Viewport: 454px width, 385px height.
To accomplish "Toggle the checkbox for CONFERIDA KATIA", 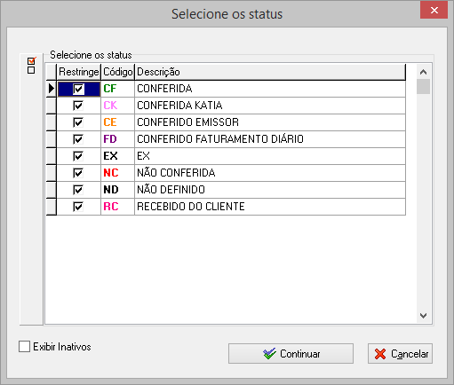I will [x=78, y=106].
